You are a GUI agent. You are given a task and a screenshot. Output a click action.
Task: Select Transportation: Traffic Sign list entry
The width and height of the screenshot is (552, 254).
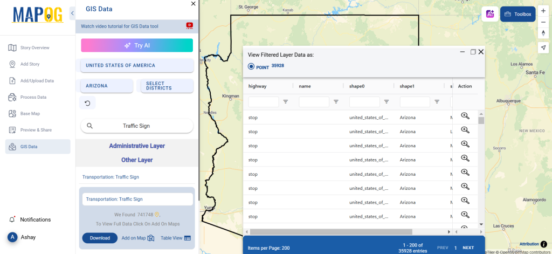pos(111,177)
